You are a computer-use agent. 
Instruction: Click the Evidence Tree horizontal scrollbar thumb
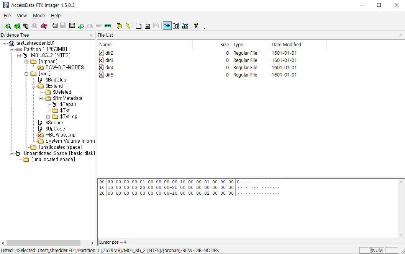coord(43,243)
